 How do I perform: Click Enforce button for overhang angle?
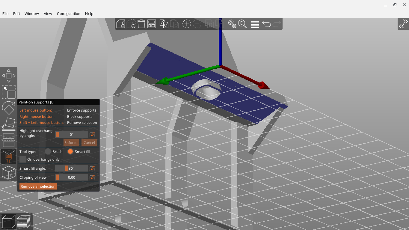pyautogui.click(x=71, y=143)
